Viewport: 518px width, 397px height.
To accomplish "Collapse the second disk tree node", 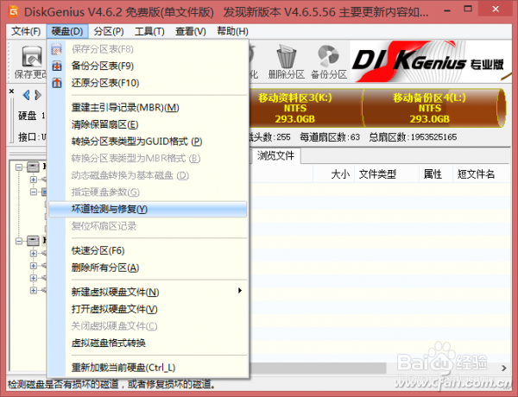I will coord(19,241).
